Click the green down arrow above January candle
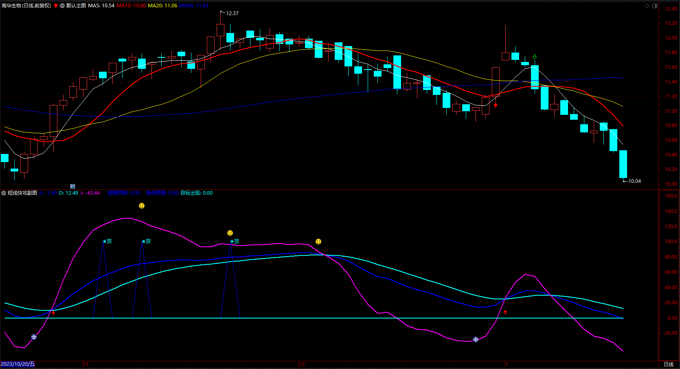This screenshot has height=369, width=680. (535, 57)
